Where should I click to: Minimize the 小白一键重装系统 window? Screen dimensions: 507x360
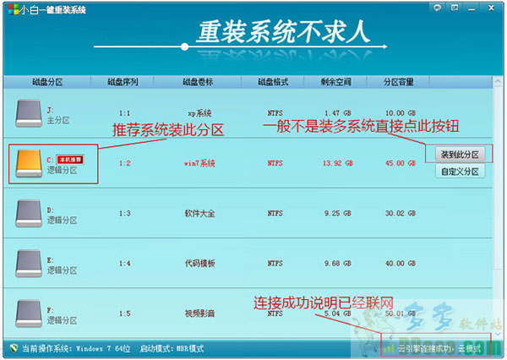(472, 8)
